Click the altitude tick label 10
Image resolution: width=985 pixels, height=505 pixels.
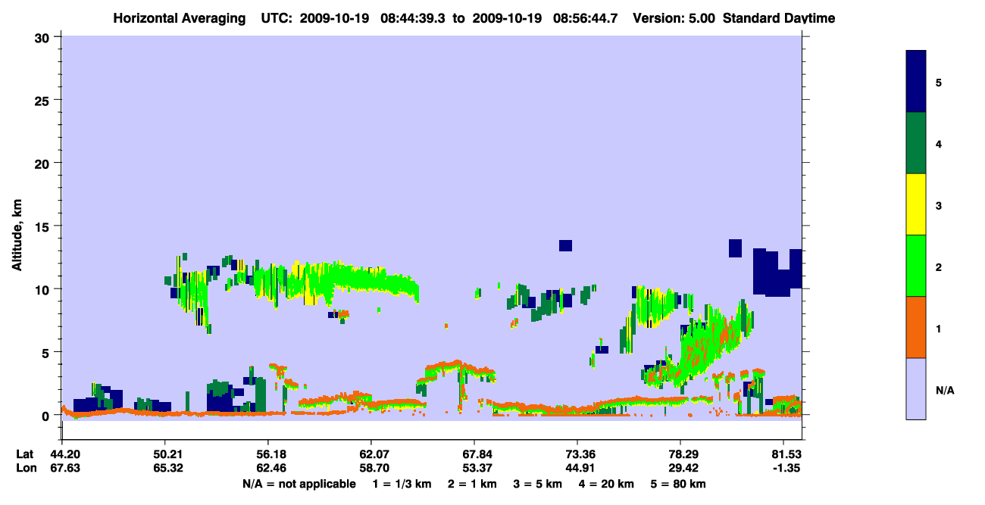(x=44, y=289)
